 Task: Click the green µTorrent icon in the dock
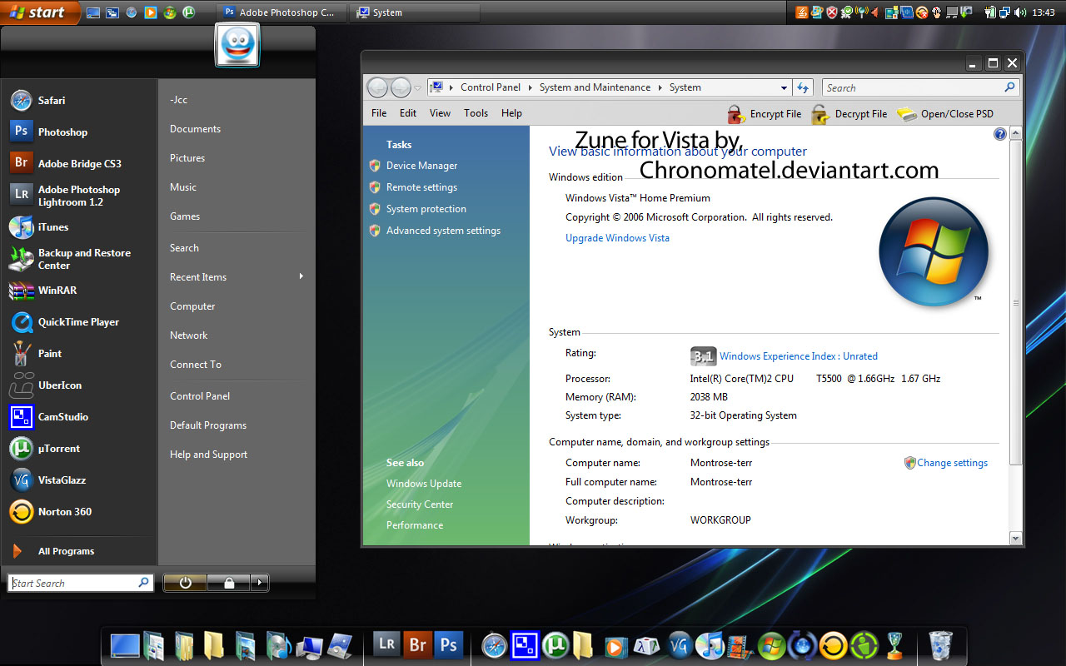[x=555, y=645]
